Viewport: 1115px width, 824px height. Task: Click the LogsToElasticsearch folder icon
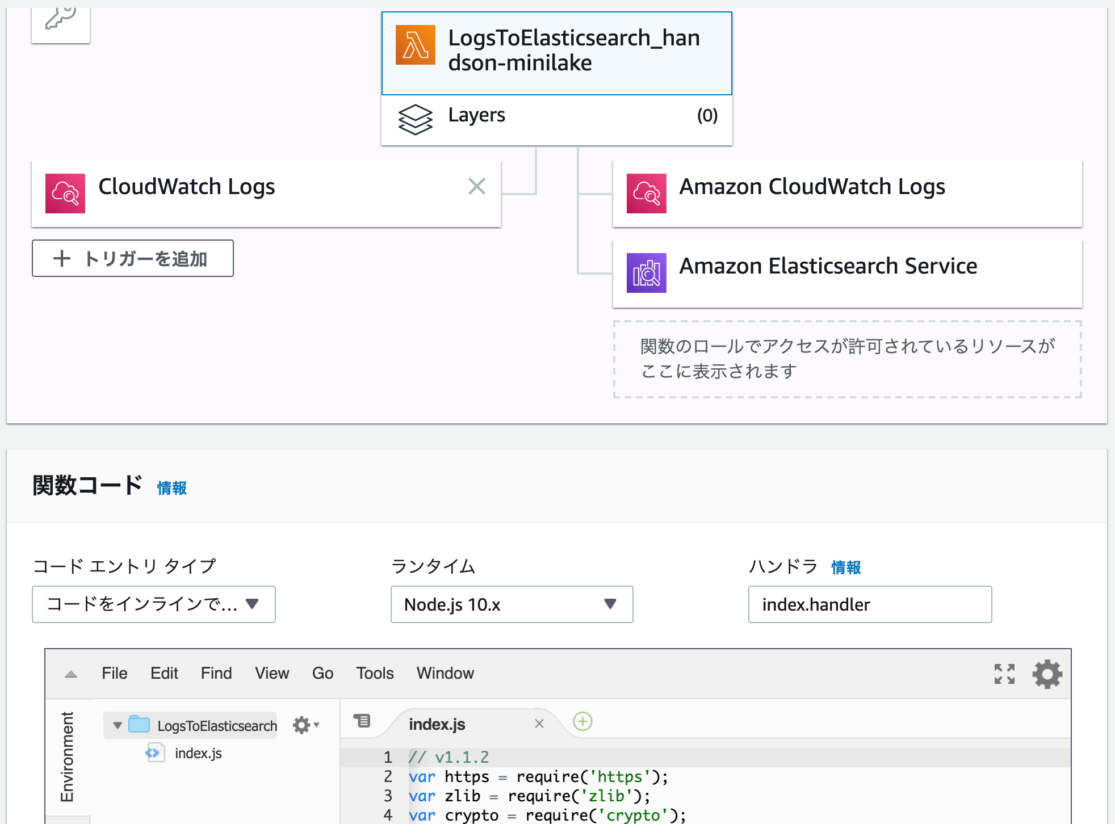(139, 724)
